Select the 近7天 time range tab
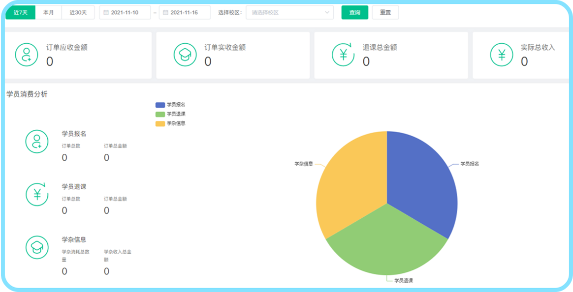 [20, 13]
